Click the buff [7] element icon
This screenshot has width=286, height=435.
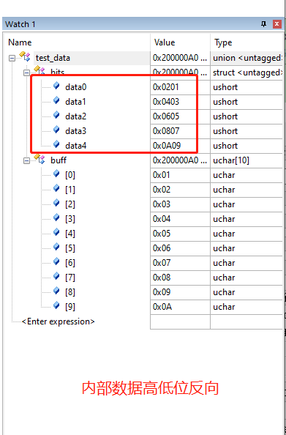coord(56,277)
